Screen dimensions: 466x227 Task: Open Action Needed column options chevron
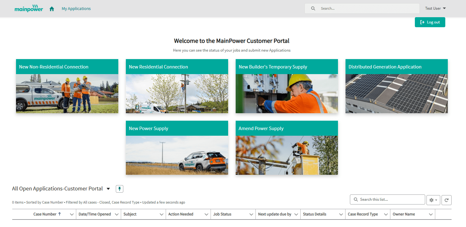tap(206, 214)
